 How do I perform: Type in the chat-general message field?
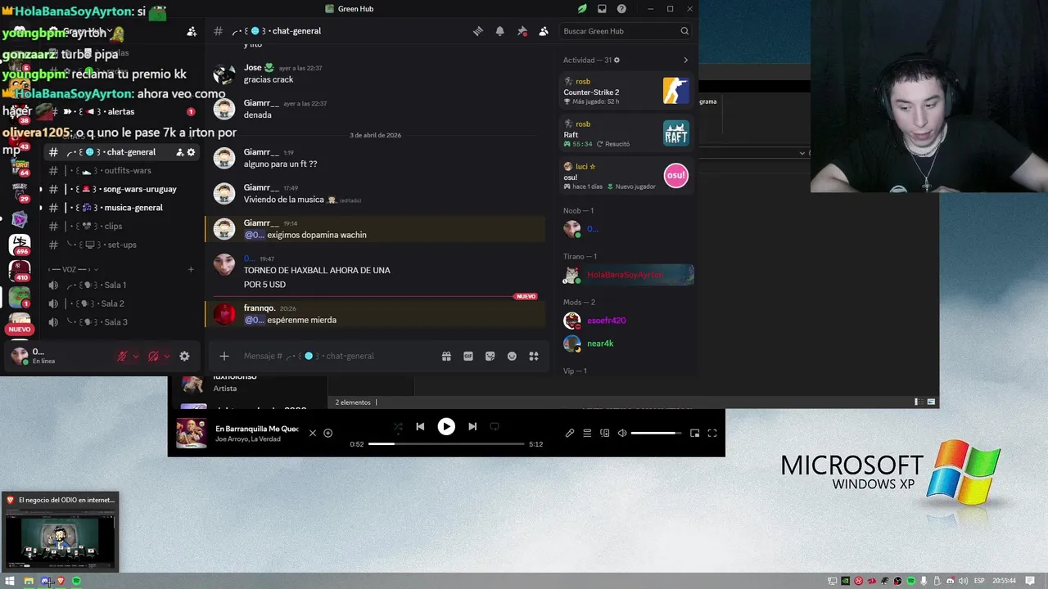(x=336, y=356)
